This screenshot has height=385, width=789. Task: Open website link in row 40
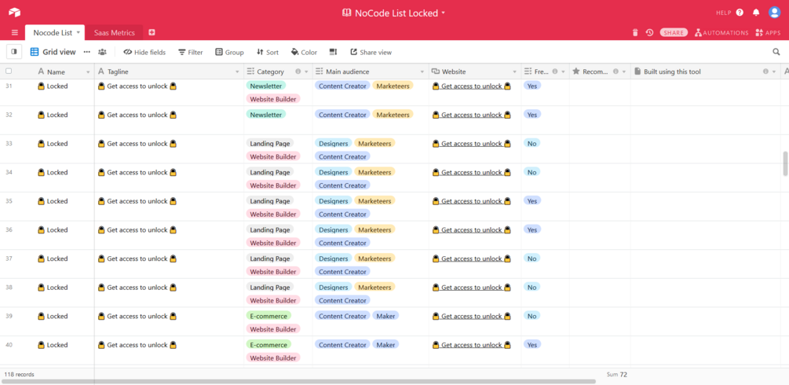point(472,345)
